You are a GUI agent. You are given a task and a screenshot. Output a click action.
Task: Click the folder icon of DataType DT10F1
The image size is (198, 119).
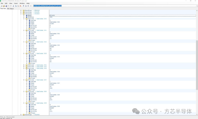point(24,12)
